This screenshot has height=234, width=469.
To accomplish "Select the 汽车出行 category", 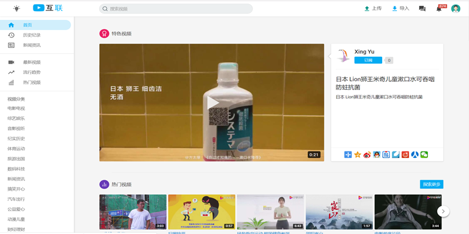I will [x=16, y=199].
